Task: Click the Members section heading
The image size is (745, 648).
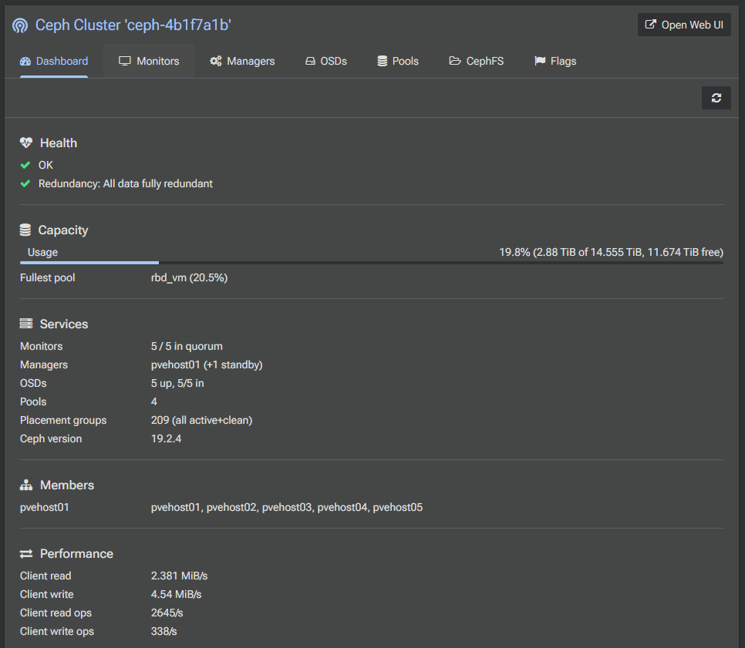Action: pyautogui.click(x=67, y=485)
